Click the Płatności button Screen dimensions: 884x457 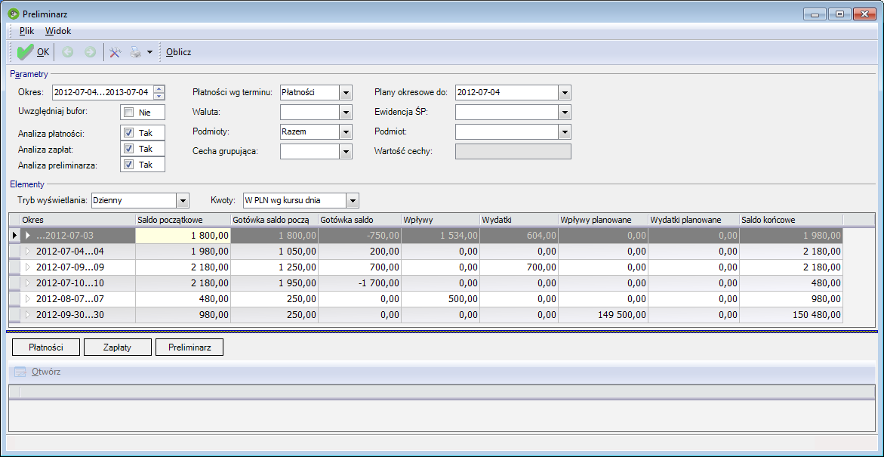click(45, 347)
